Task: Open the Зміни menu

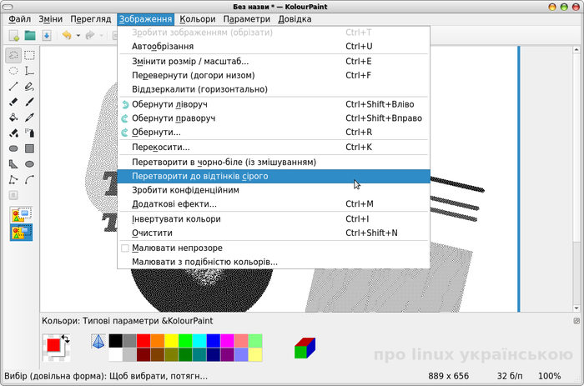Action: point(51,19)
